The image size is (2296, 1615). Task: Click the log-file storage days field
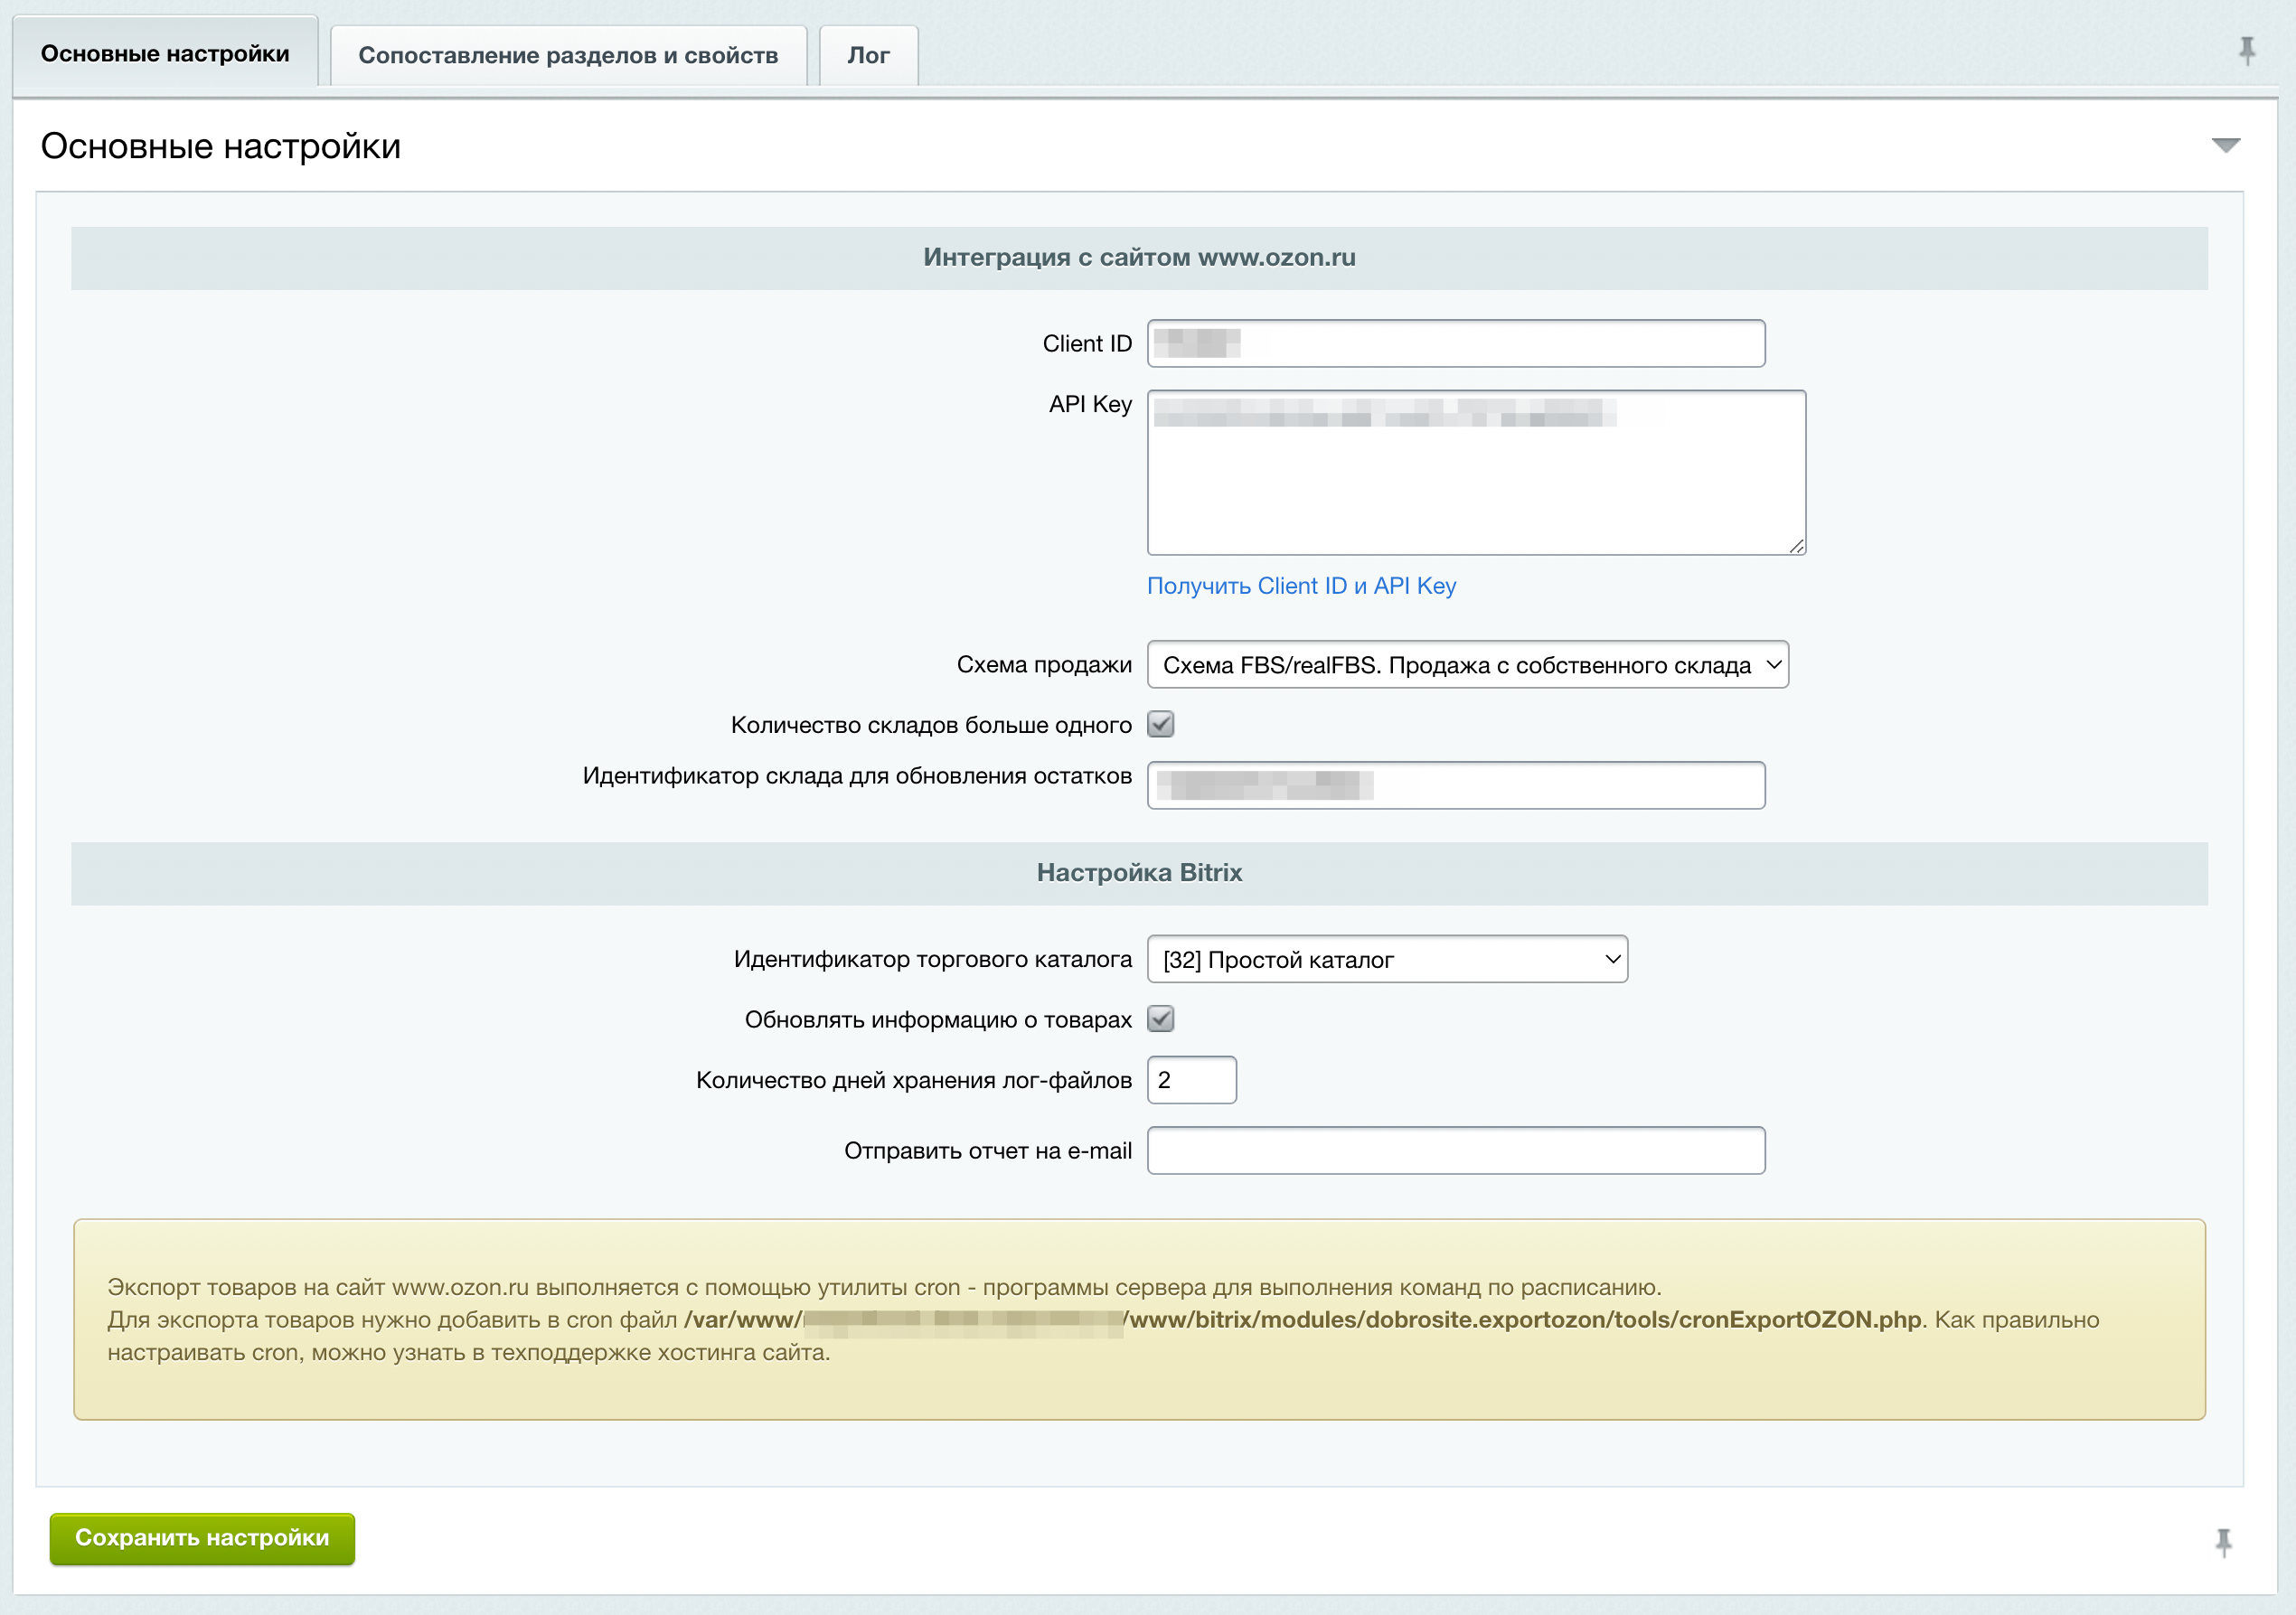tap(1191, 1080)
